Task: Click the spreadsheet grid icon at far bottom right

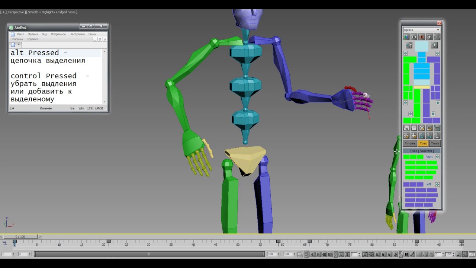Action: click(472, 254)
